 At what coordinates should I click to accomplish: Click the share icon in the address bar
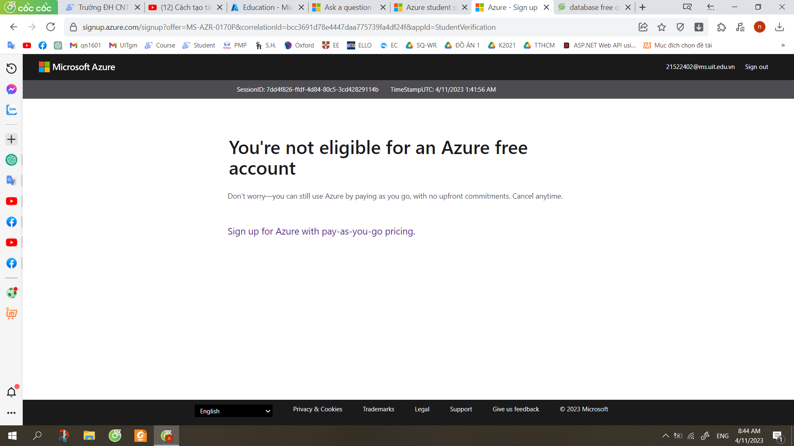(643, 27)
